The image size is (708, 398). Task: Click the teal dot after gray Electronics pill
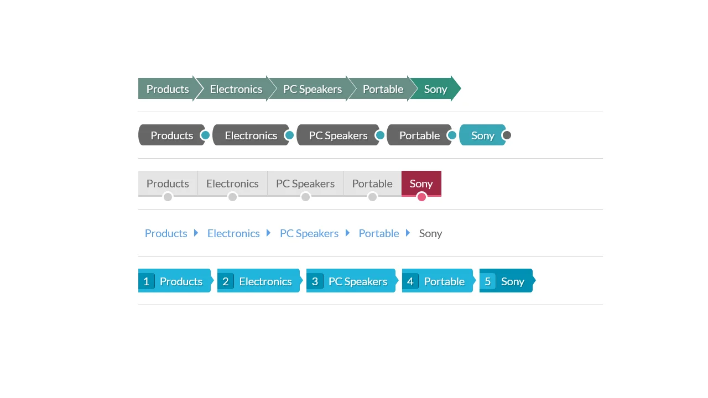(289, 135)
